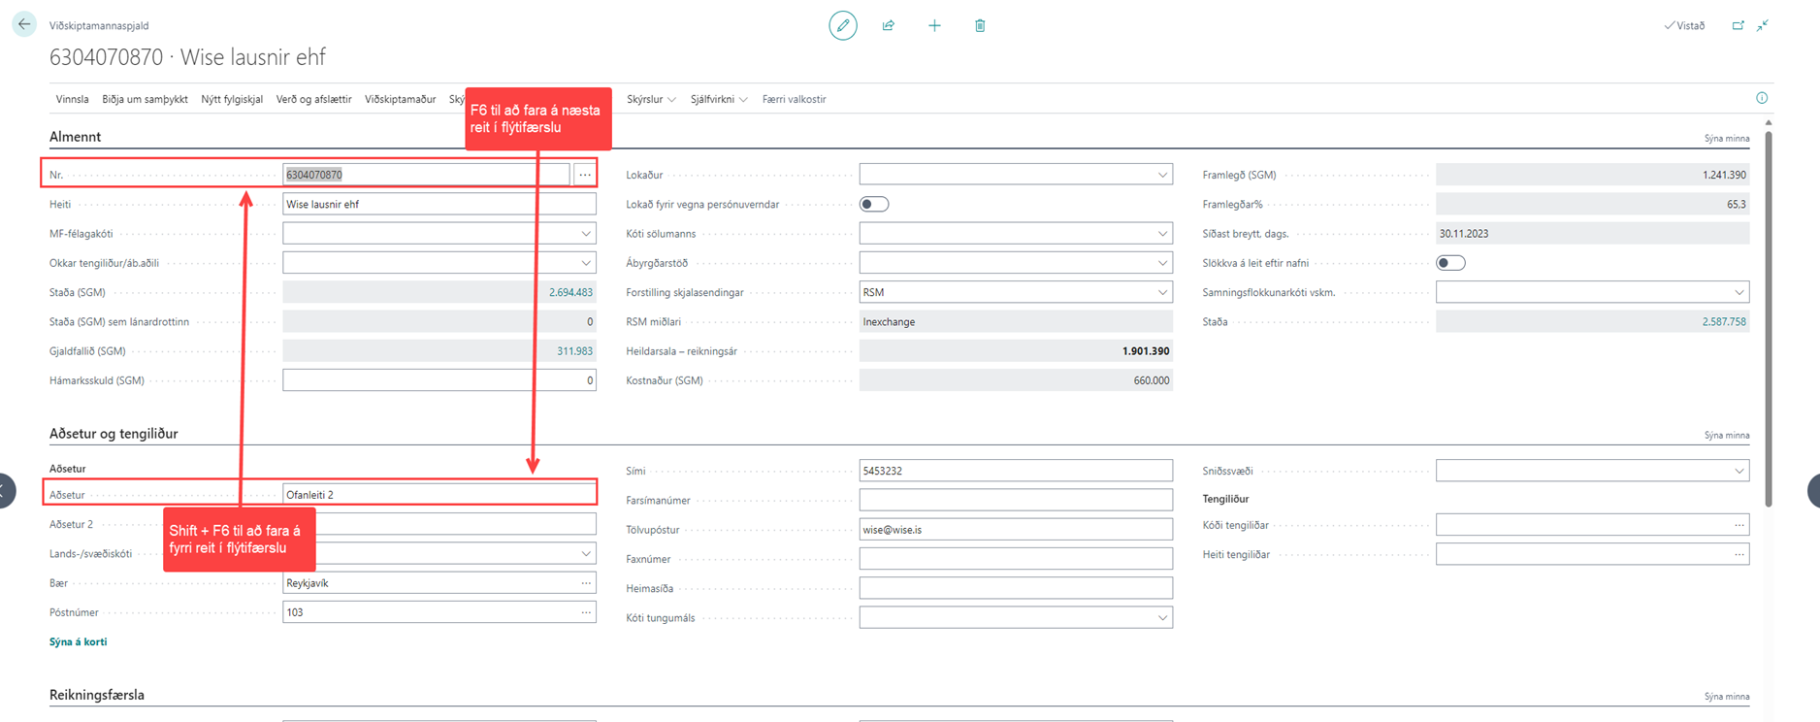Click the Sýna á korti link

point(78,641)
